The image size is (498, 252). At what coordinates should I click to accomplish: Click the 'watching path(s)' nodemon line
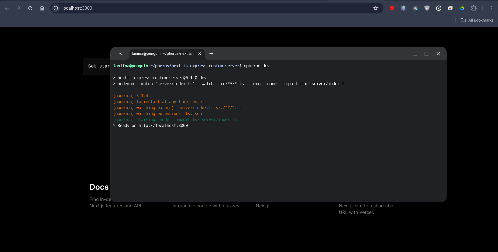point(177,108)
